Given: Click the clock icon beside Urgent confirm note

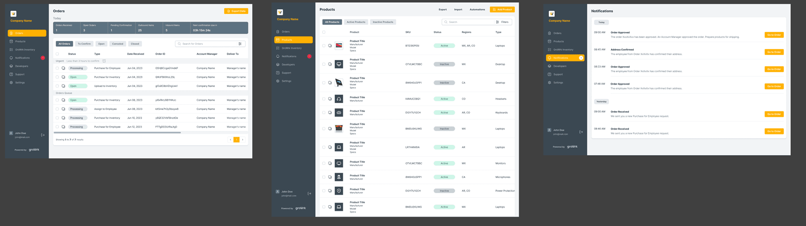Looking at the screenshot, I should pyautogui.click(x=104, y=61).
